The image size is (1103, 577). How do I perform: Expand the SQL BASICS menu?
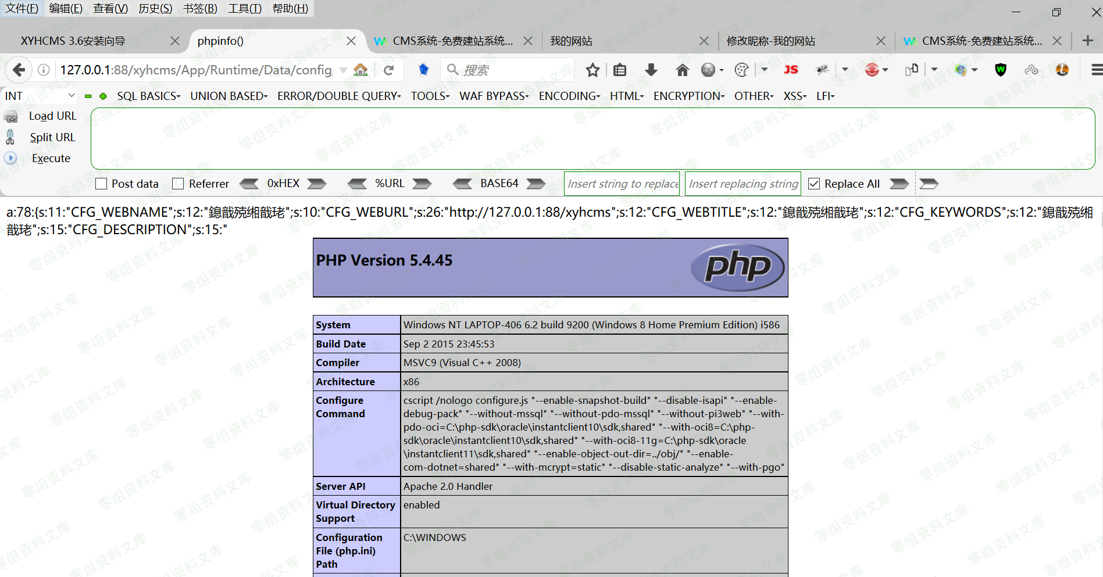coord(148,96)
